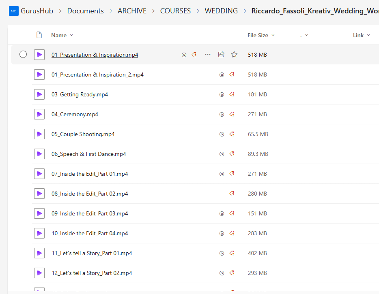Jump to the ARCHIVE breadcrumb folder

(x=132, y=11)
